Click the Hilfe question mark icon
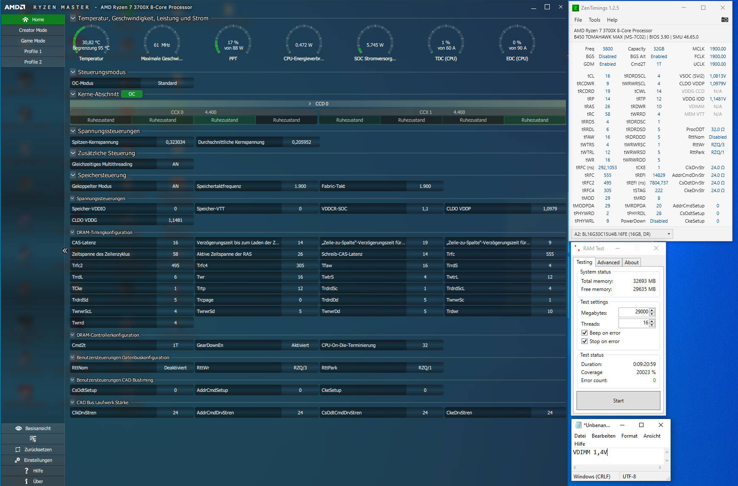738x486 pixels. pyautogui.click(x=26, y=471)
